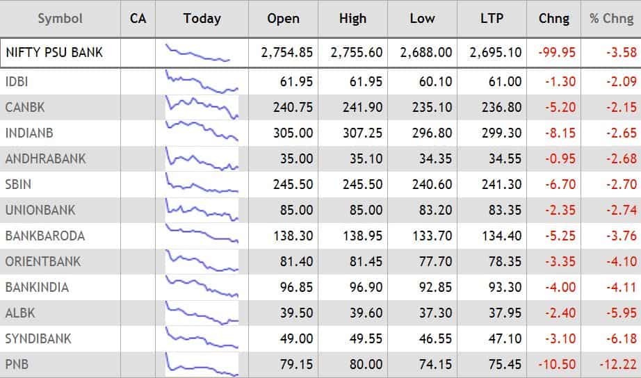Click the CANBK today trend chart
Viewport: 641px width, 378px height.
click(202, 107)
